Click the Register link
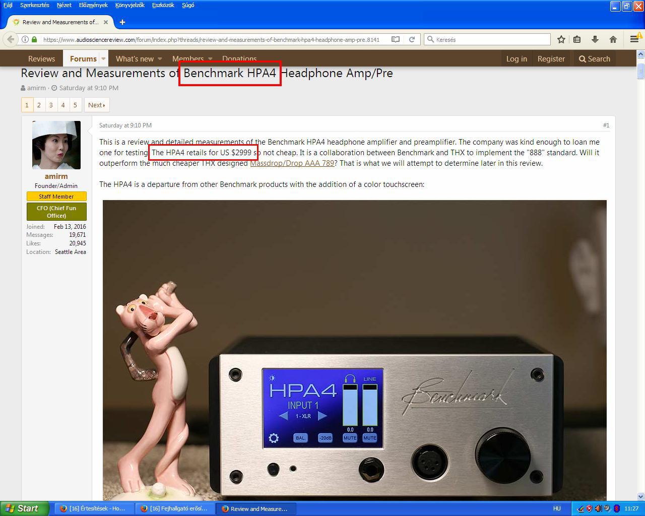Image resolution: width=645 pixels, height=516 pixels. click(x=551, y=58)
